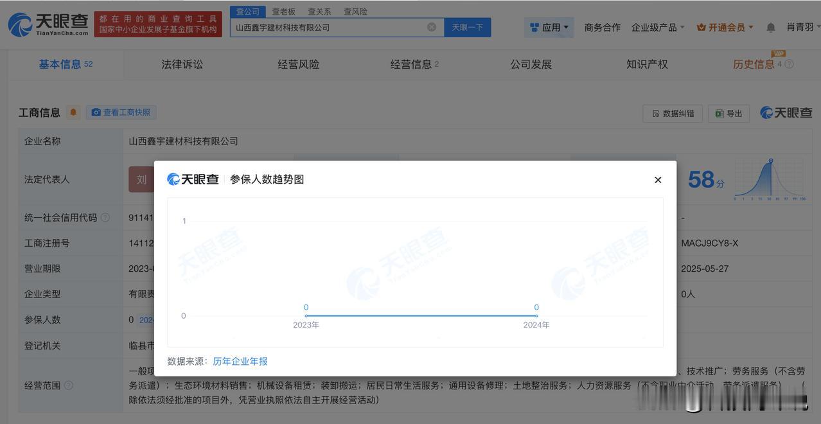
Task: Click company name 山西鑫宇建材科技有限公司 cell
Action: click(x=184, y=141)
